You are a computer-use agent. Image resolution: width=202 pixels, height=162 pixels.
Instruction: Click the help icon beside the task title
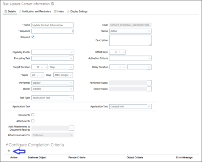click(52, 4)
